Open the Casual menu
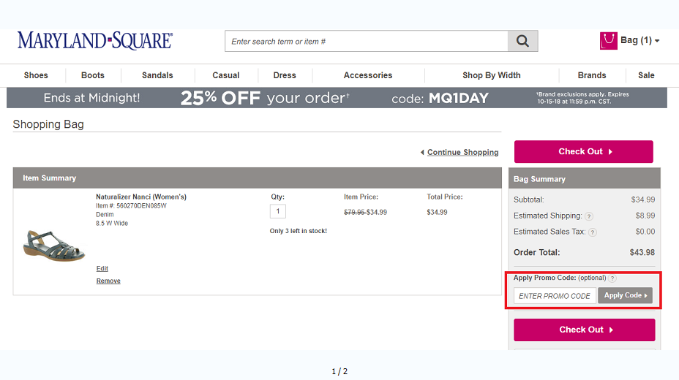The image size is (679, 380). (225, 75)
